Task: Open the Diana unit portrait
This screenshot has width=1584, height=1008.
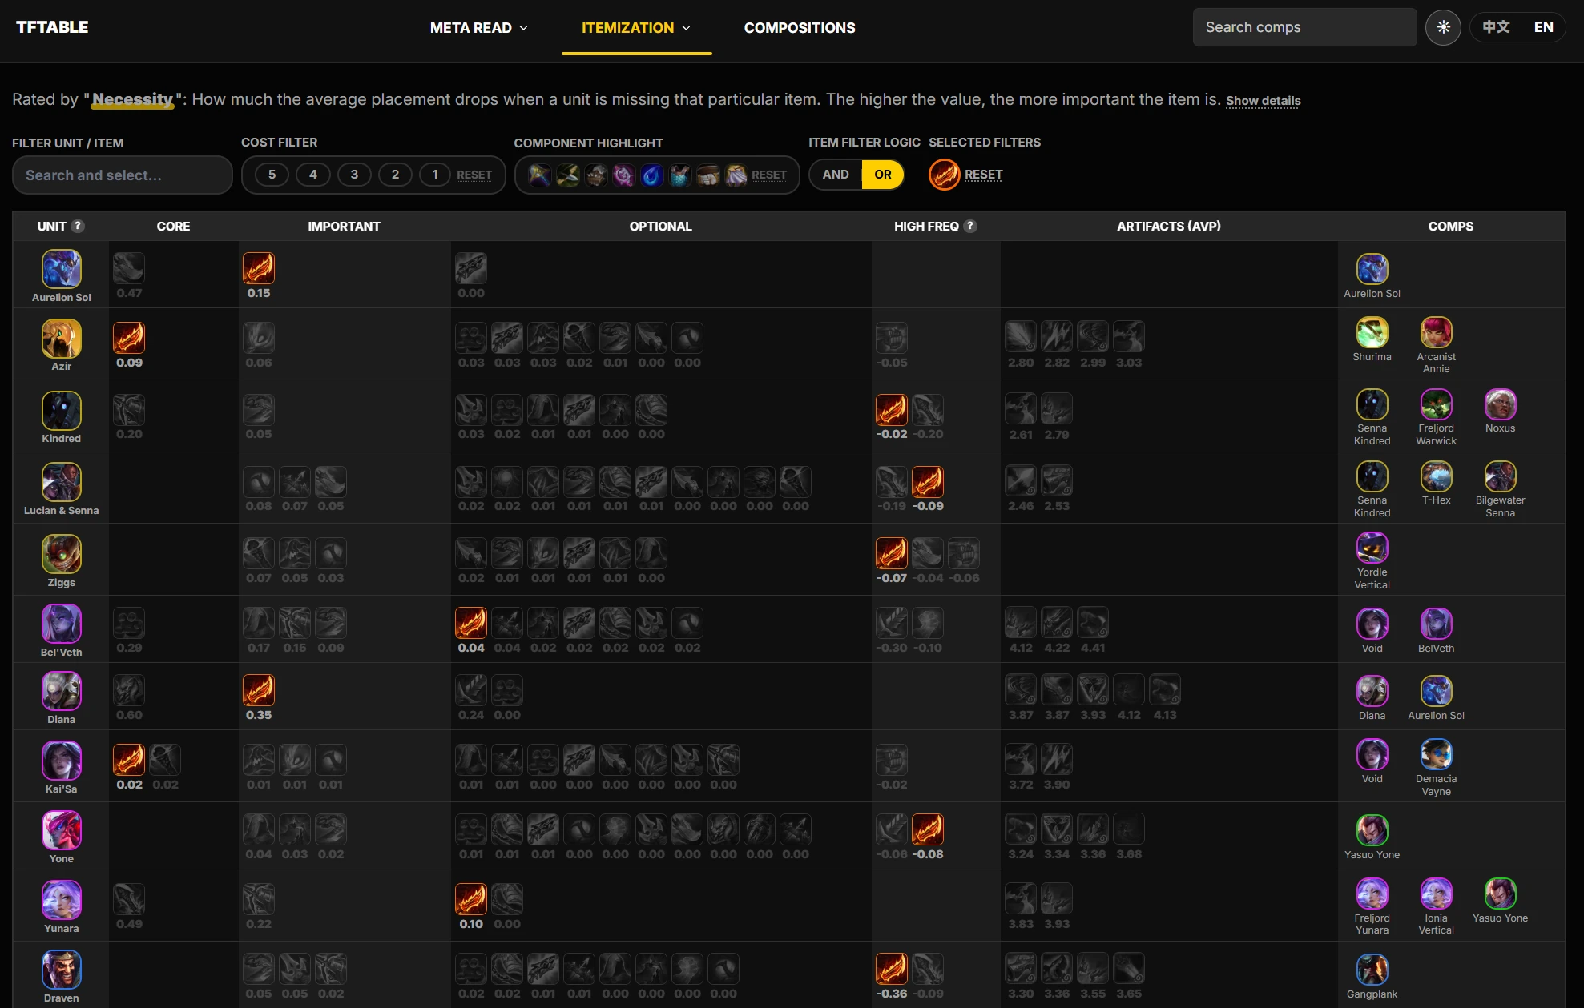Action: (62, 691)
